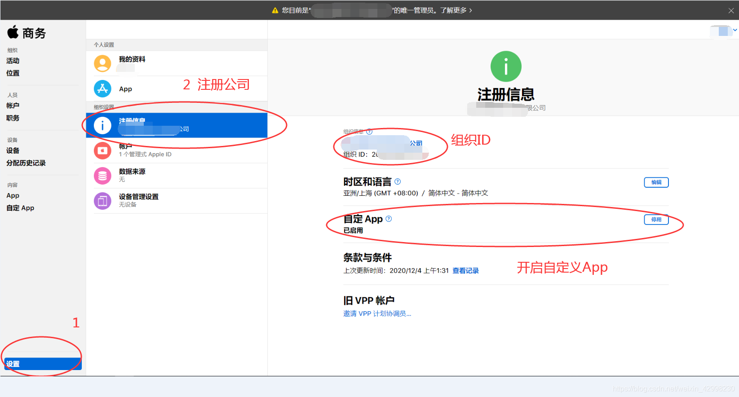Screen dimensions: 739x397
Task: Select the highlighted 注册信息 row
Action: [x=177, y=125]
